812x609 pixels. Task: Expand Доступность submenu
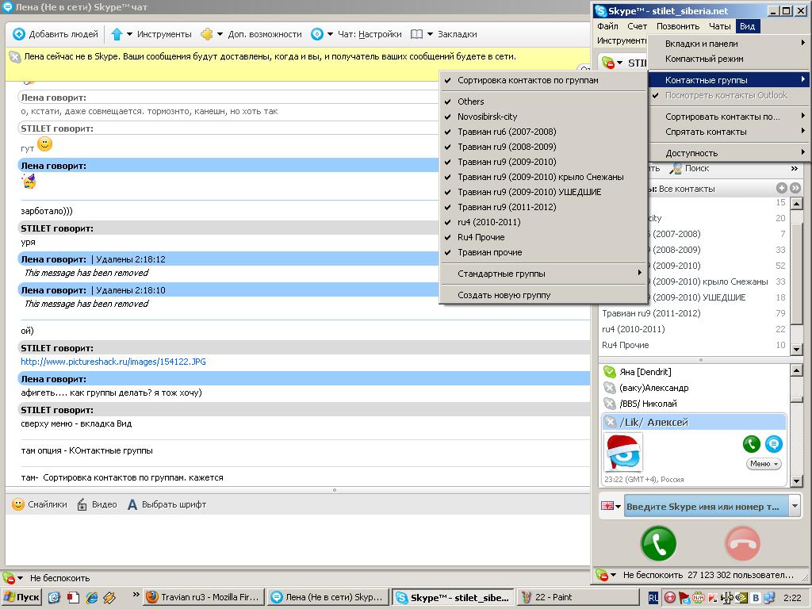point(730,153)
